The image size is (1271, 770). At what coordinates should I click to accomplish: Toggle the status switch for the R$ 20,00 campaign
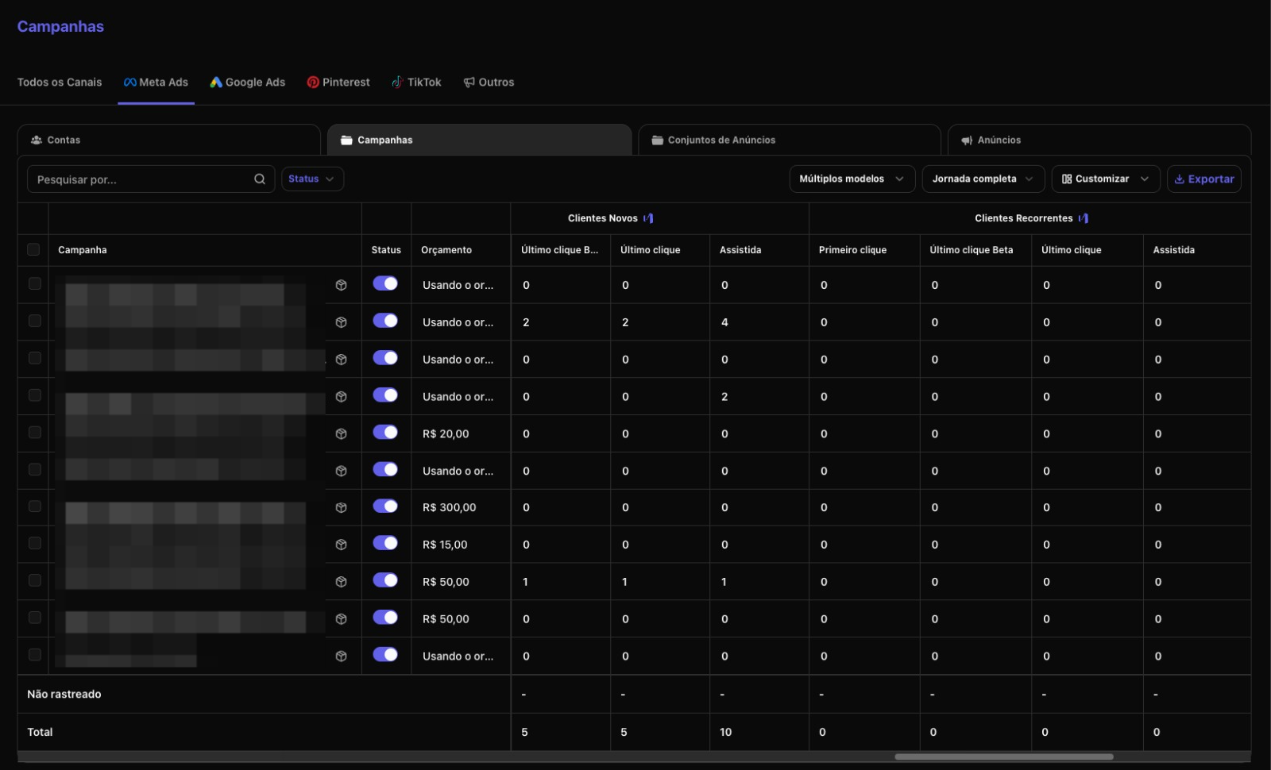pyautogui.click(x=385, y=432)
